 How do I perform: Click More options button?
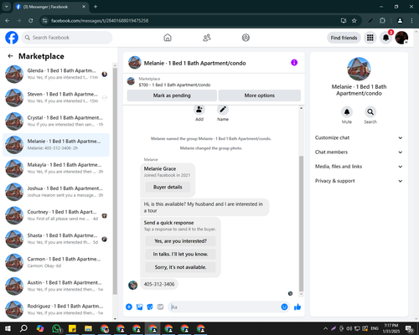(260, 95)
